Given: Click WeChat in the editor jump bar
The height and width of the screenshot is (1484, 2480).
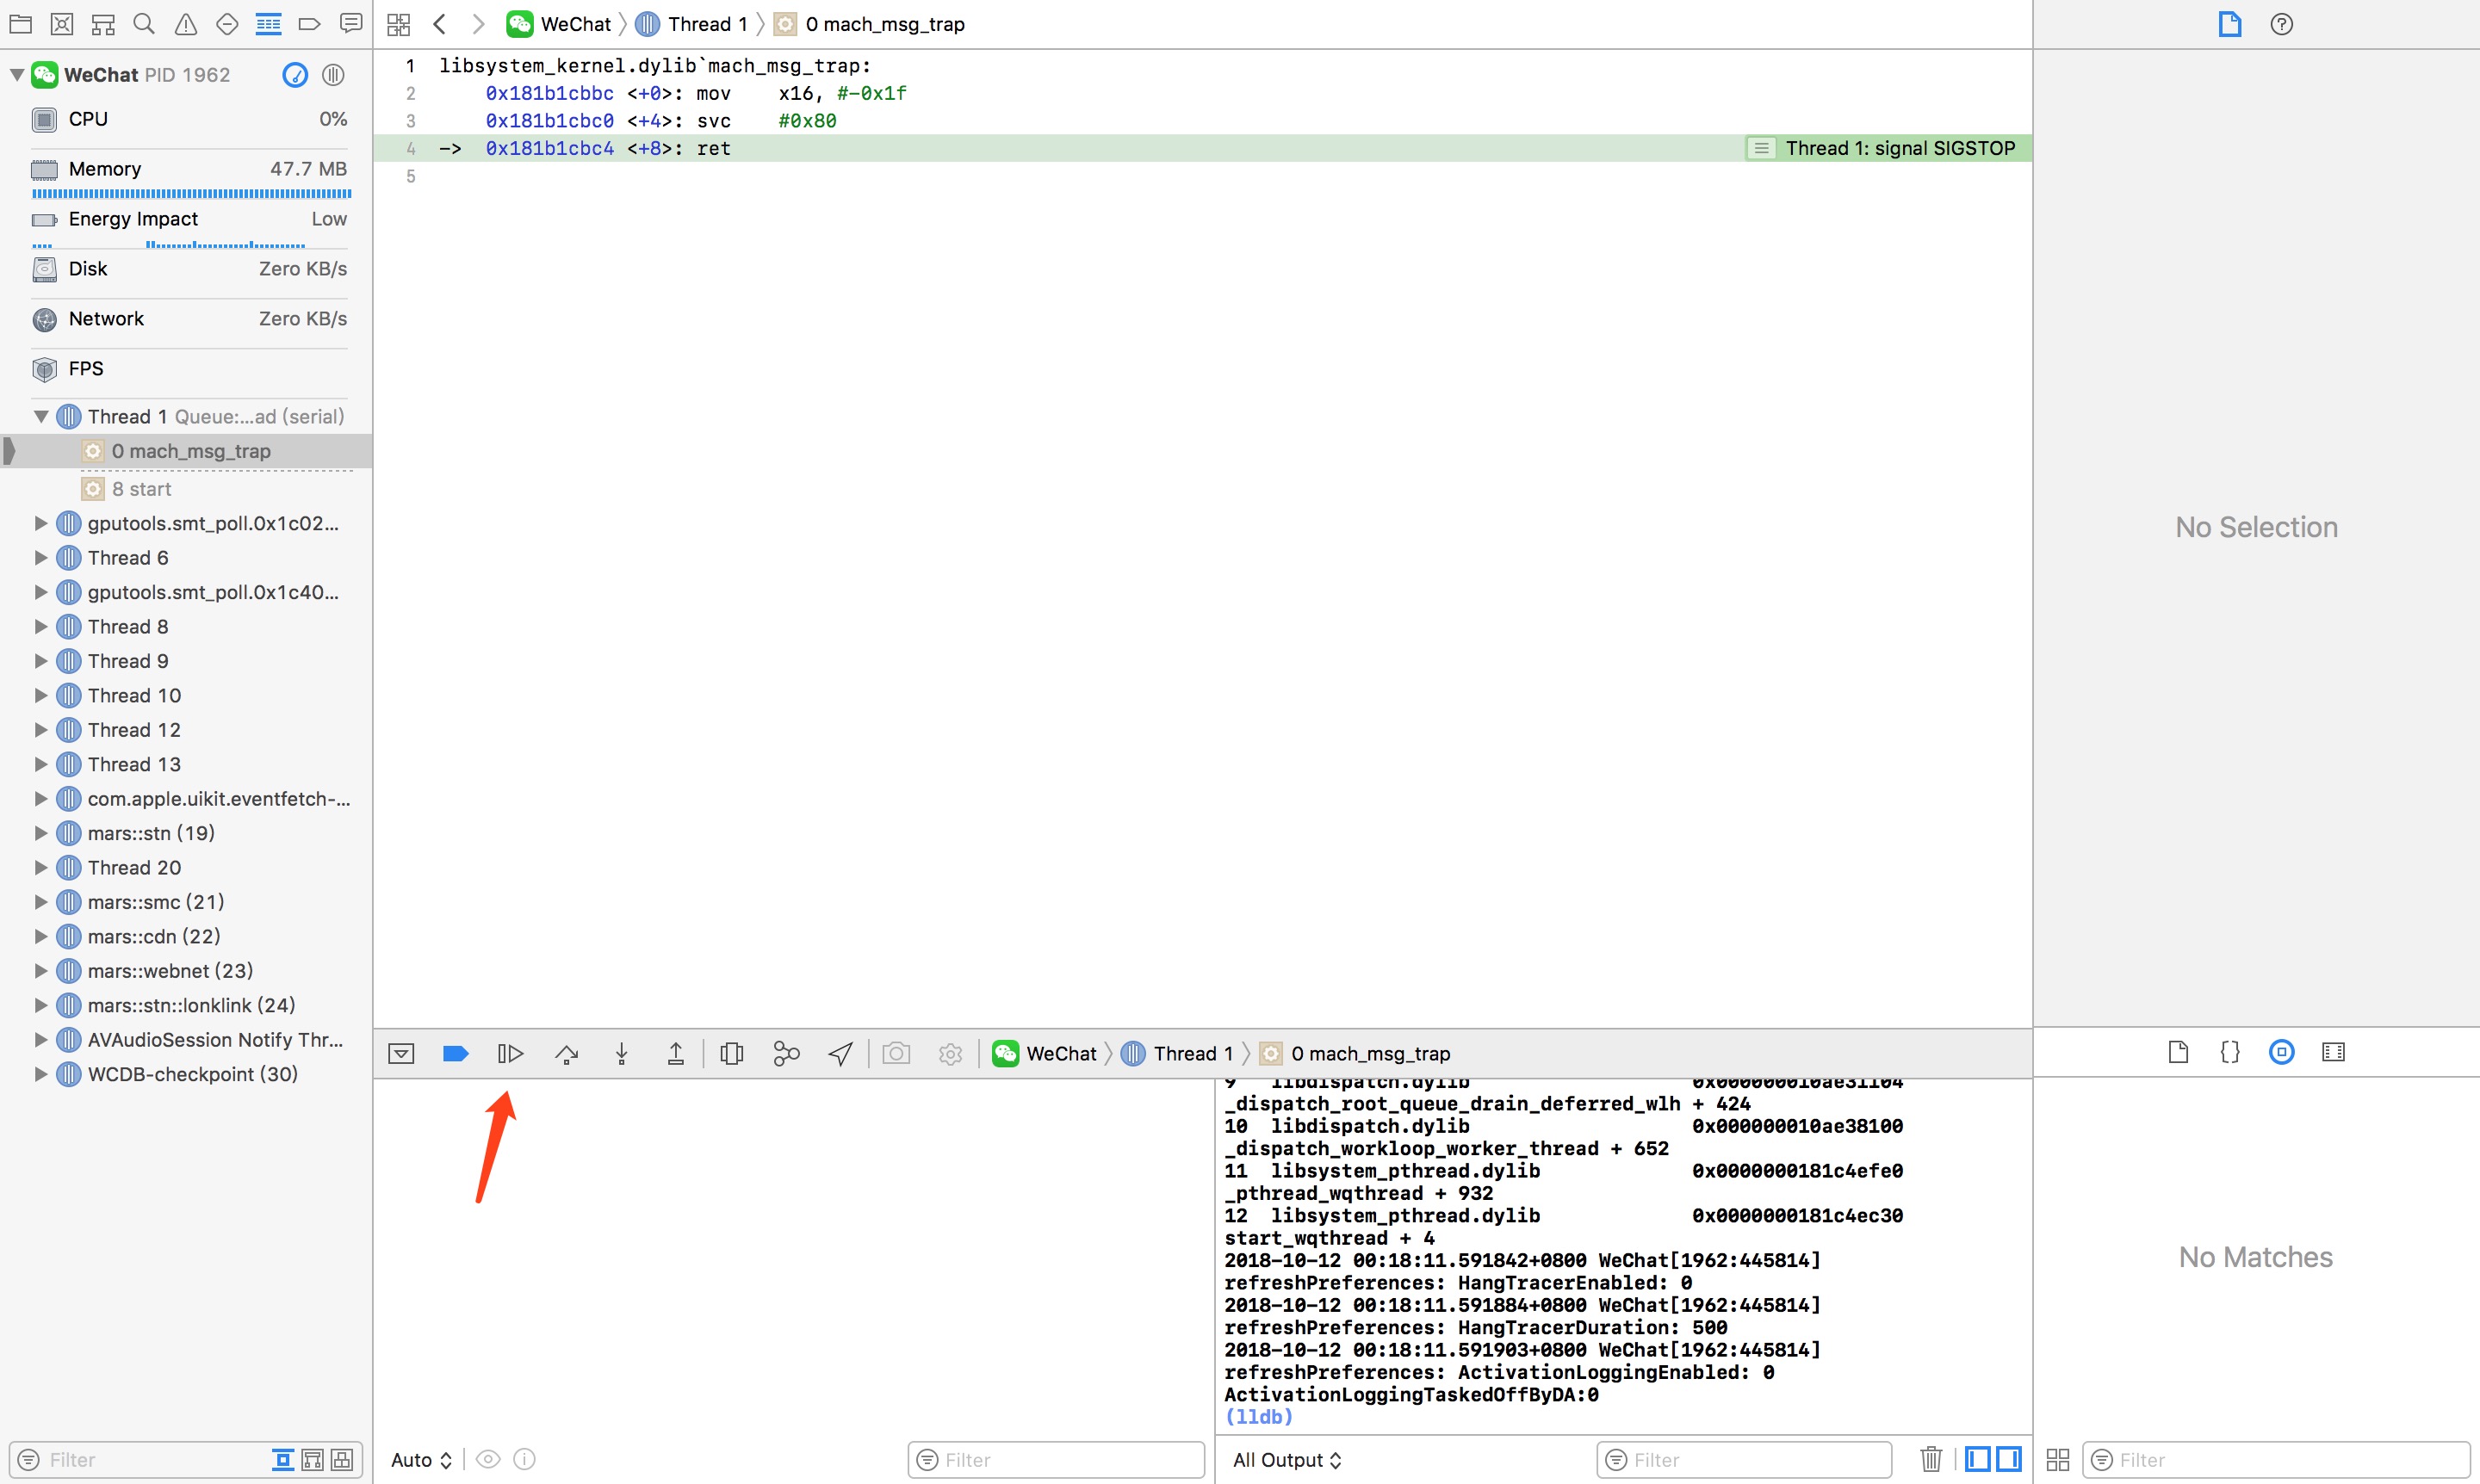Looking at the screenshot, I should coord(559,24).
